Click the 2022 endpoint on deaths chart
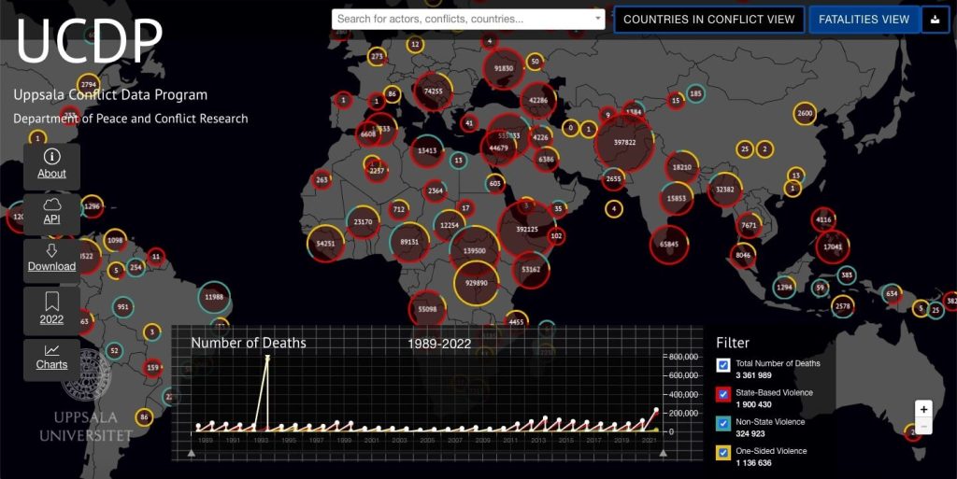 (x=656, y=410)
